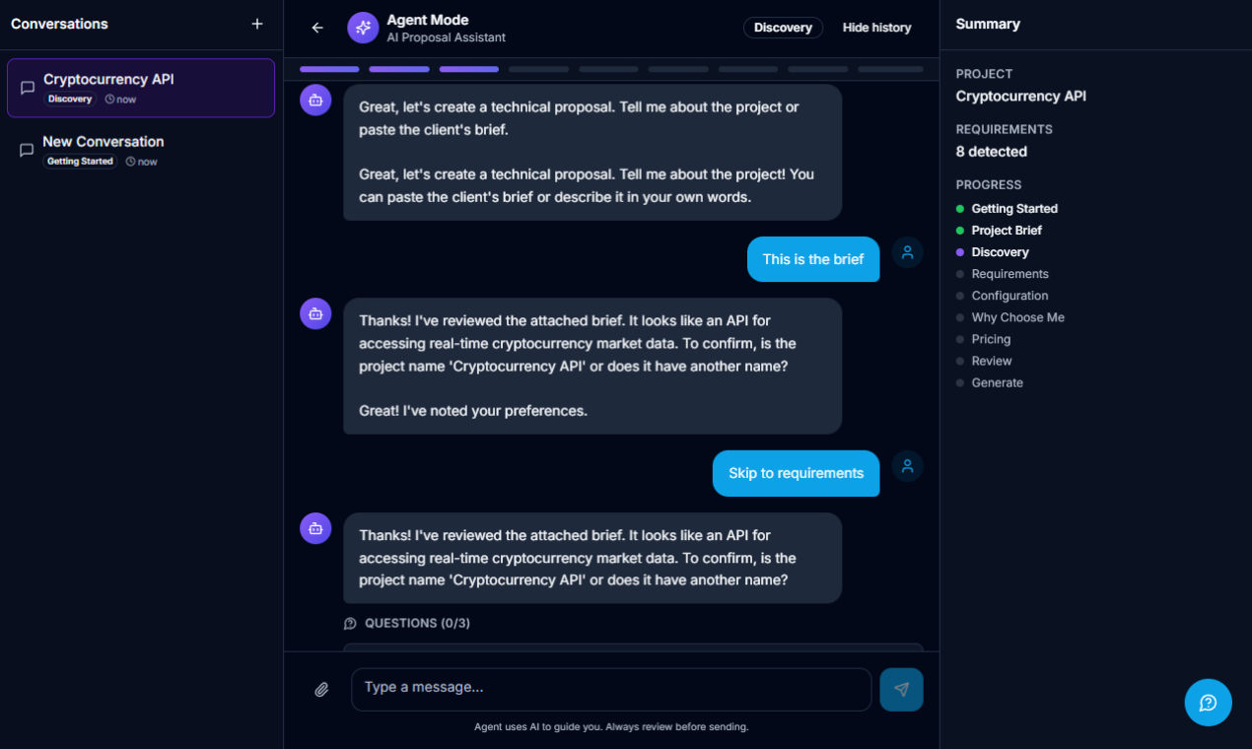Viewport: 1252px width, 749px height.
Task: Click the 'This is the brief' reply button
Action: (x=813, y=259)
